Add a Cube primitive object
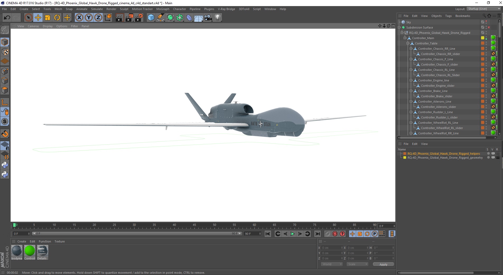 click(151, 18)
